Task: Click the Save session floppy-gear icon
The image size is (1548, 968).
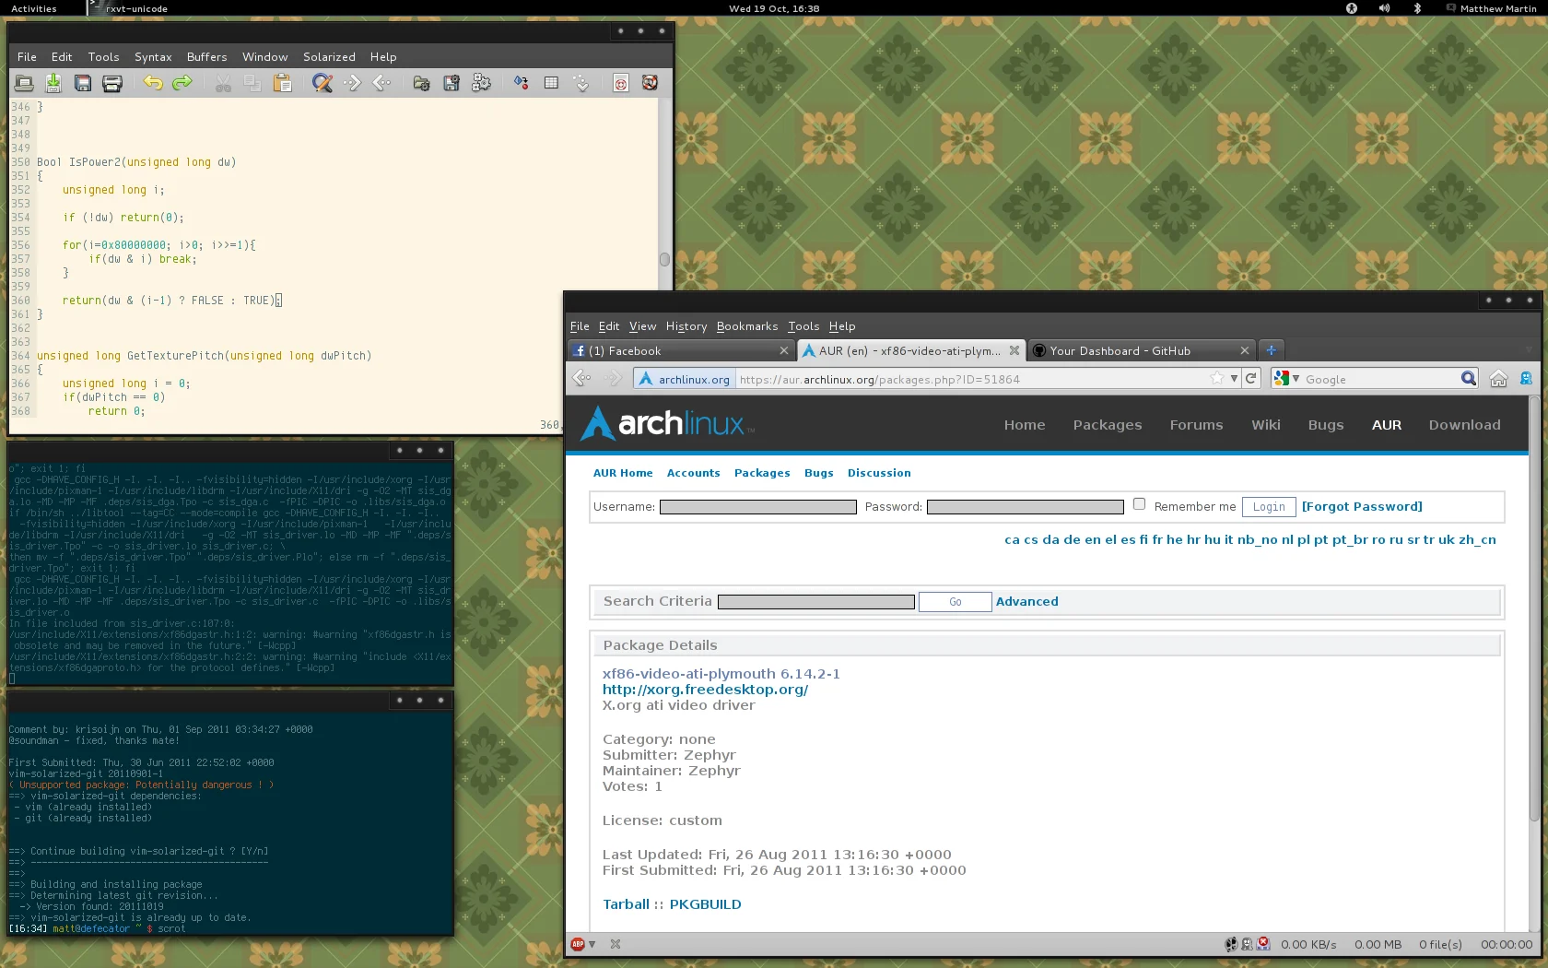Action: 451,83
